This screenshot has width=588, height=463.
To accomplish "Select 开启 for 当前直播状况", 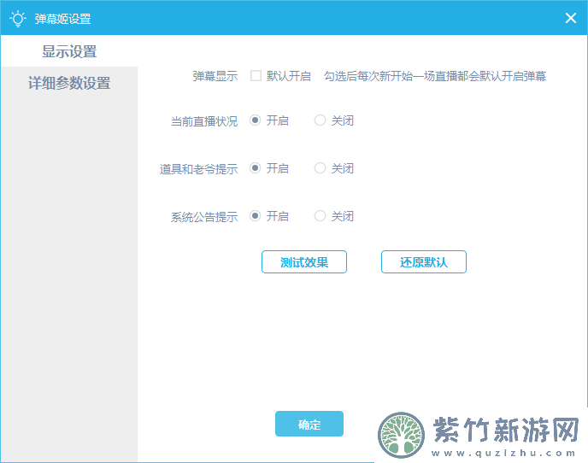I will [255, 120].
